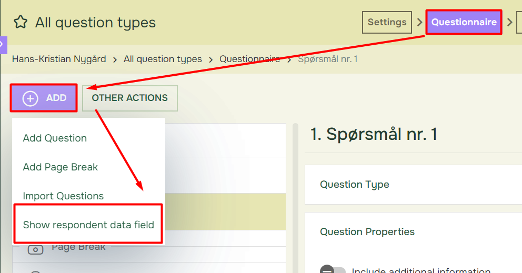The height and width of the screenshot is (273, 522).
Task: Open the Settings step
Action: [x=387, y=22]
